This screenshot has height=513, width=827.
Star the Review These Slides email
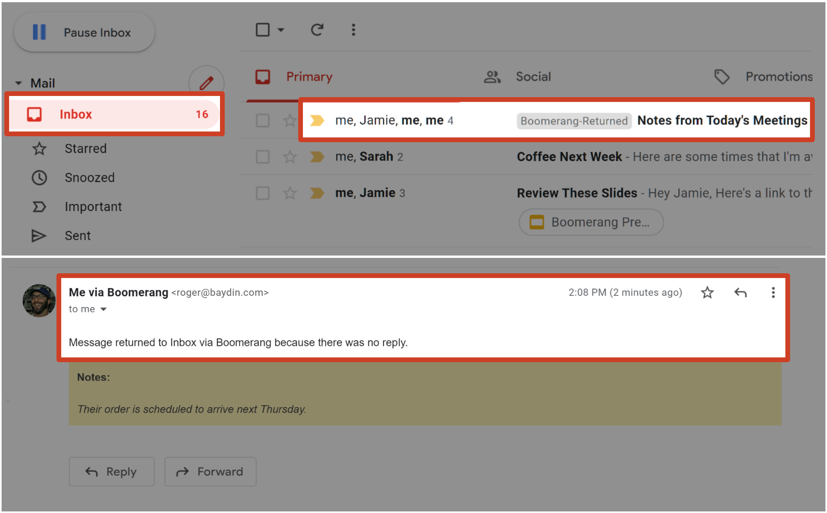tap(290, 193)
